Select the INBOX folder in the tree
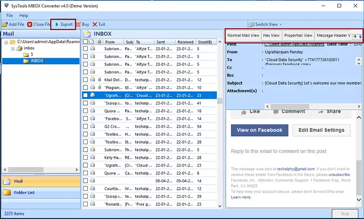 point(37,61)
